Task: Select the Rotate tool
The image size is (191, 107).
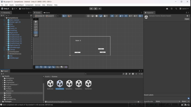Action: pyautogui.click(x=36, y=27)
